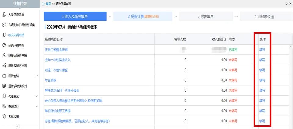Open 限售股所得申报 in the sidebar

[18, 66]
